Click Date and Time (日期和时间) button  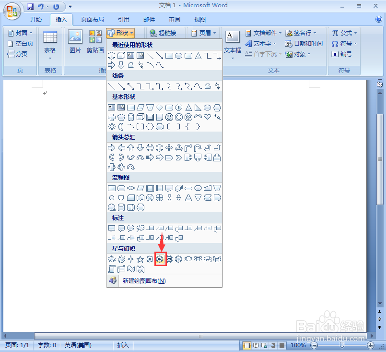pos(304,44)
